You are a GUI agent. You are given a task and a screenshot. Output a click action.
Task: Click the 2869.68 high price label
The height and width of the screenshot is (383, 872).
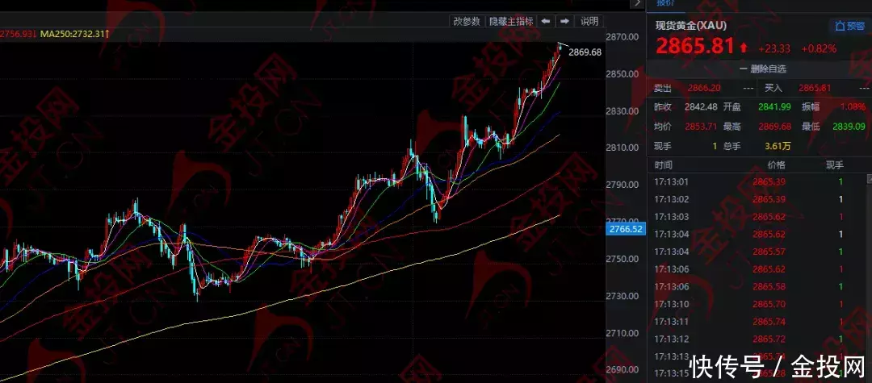(x=585, y=52)
